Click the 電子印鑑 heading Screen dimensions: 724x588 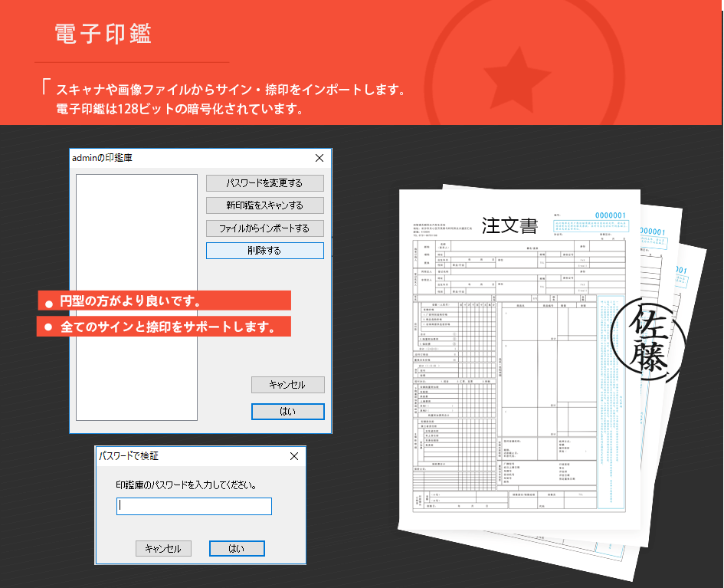(x=103, y=33)
